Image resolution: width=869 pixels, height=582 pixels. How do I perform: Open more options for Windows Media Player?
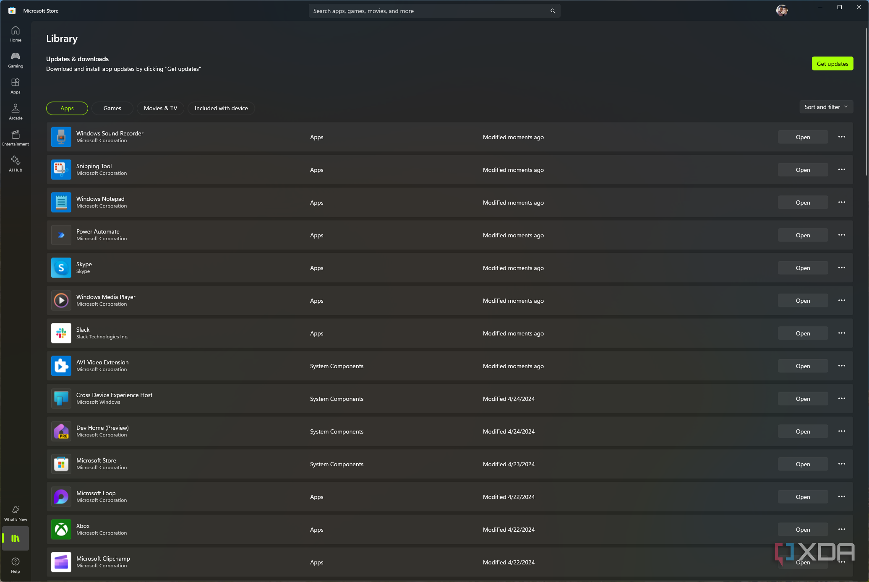pos(842,301)
